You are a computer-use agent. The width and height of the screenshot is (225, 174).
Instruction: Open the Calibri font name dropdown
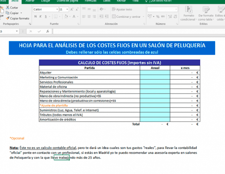coord(57,9)
